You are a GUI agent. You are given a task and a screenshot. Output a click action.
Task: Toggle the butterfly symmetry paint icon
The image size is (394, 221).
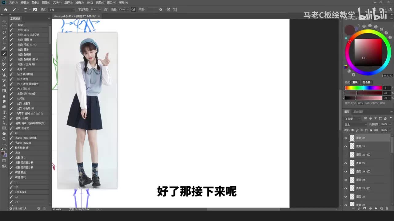pyautogui.click(x=175, y=10)
